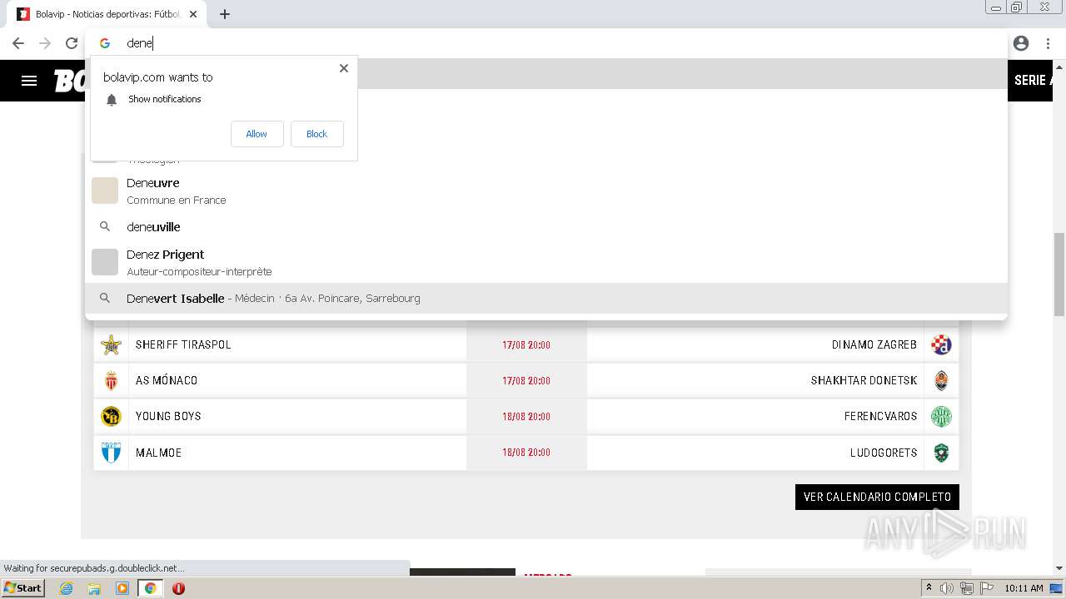Open Action Center flag icon
The height and width of the screenshot is (599, 1066).
click(x=986, y=588)
